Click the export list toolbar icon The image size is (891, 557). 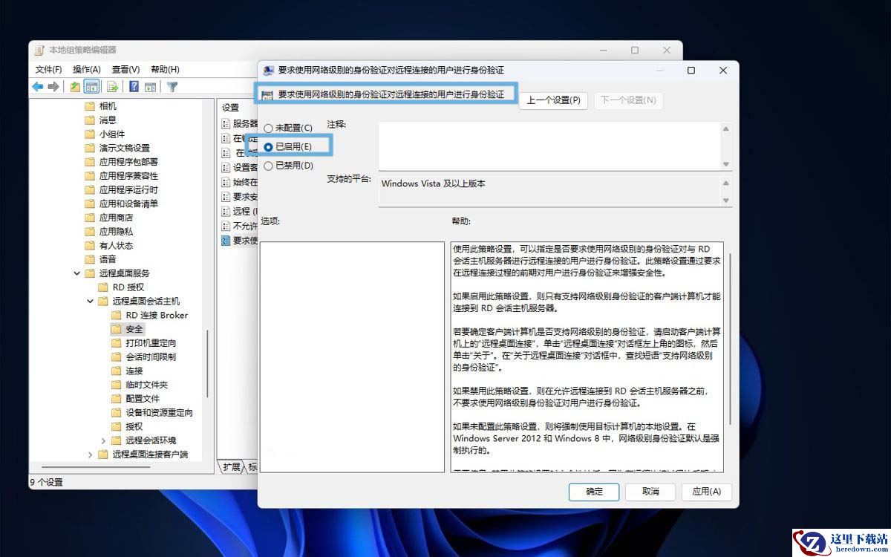point(113,87)
